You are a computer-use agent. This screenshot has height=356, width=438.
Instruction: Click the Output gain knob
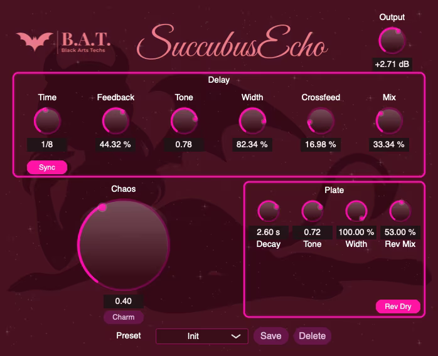392,41
